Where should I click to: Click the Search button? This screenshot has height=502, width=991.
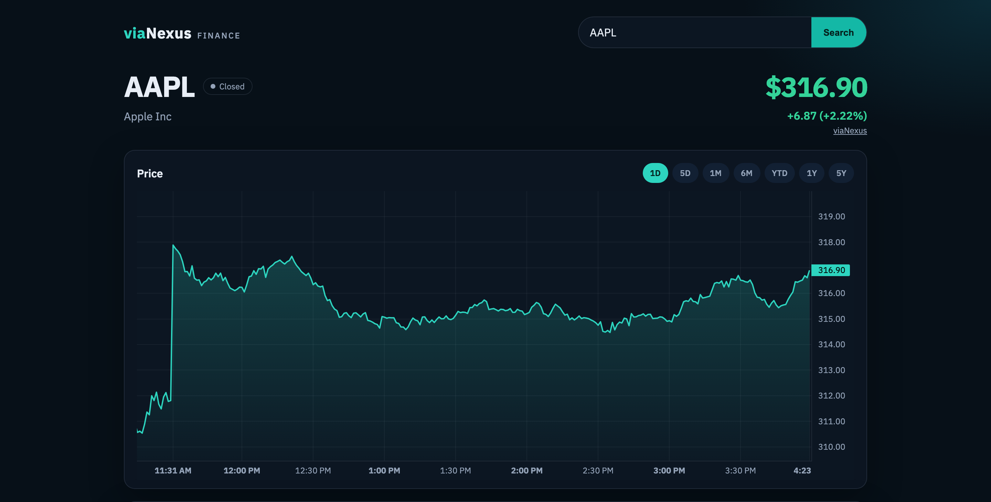pos(838,33)
